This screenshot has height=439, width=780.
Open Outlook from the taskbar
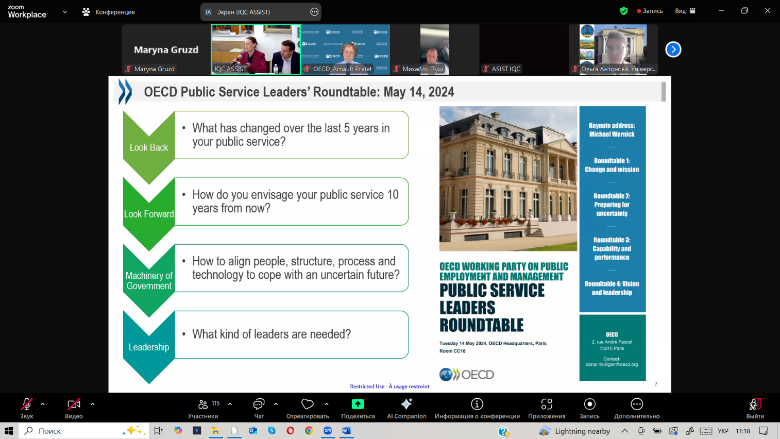253,431
